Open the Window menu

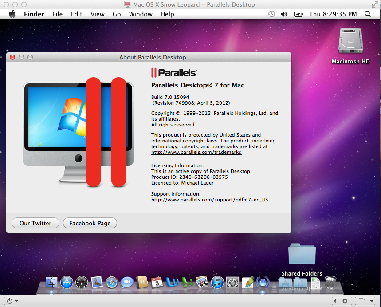(x=141, y=14)
